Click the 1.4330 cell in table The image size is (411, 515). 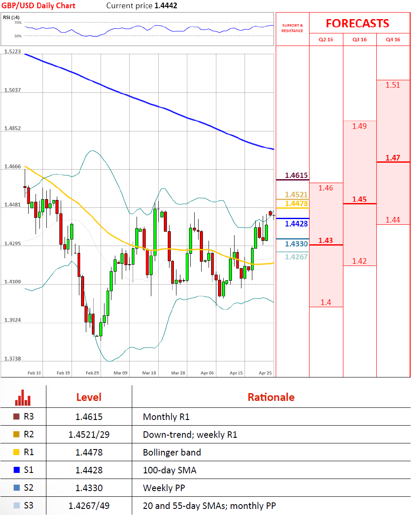(x=89, y=488)
